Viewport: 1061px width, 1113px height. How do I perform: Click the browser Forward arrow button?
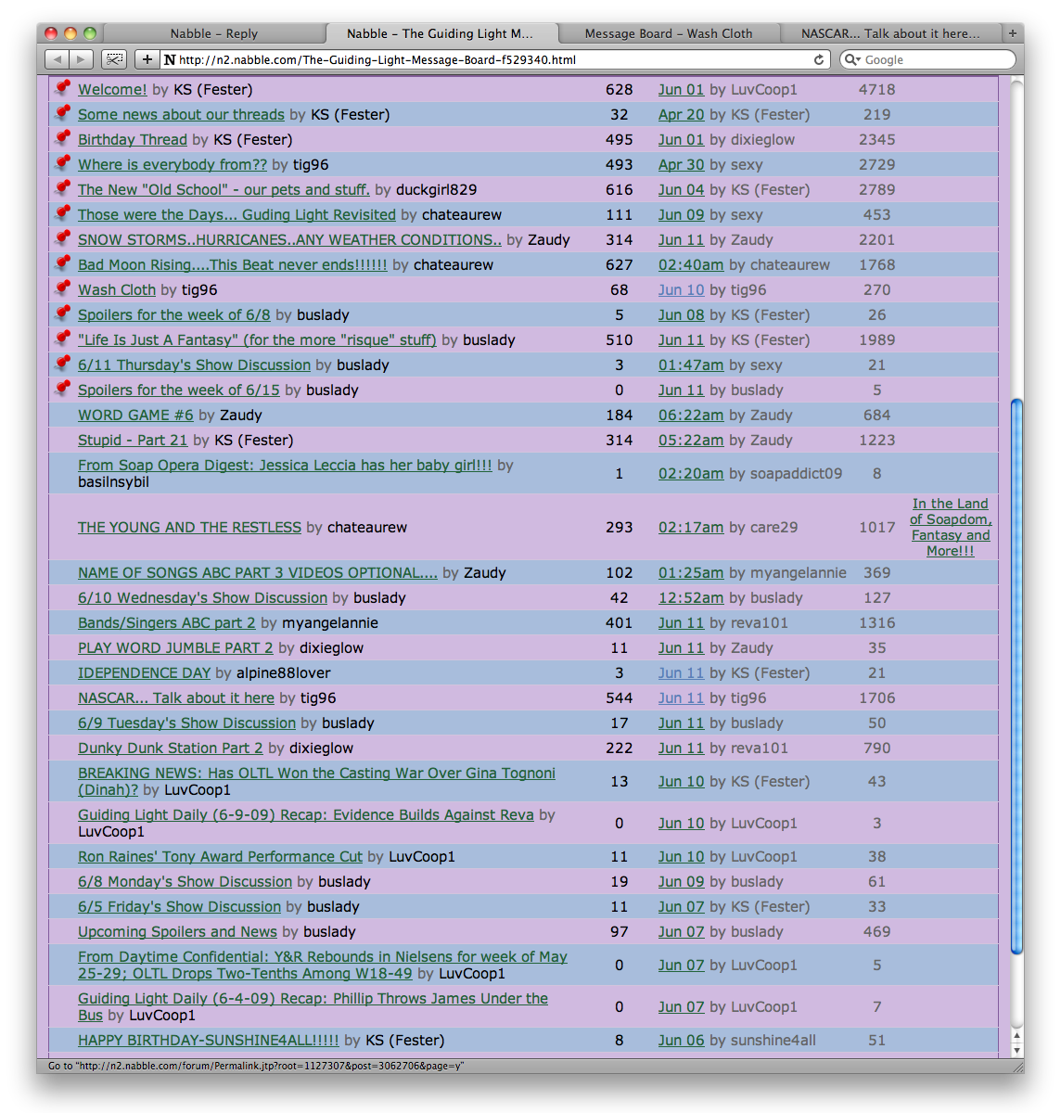pos(81,59)
